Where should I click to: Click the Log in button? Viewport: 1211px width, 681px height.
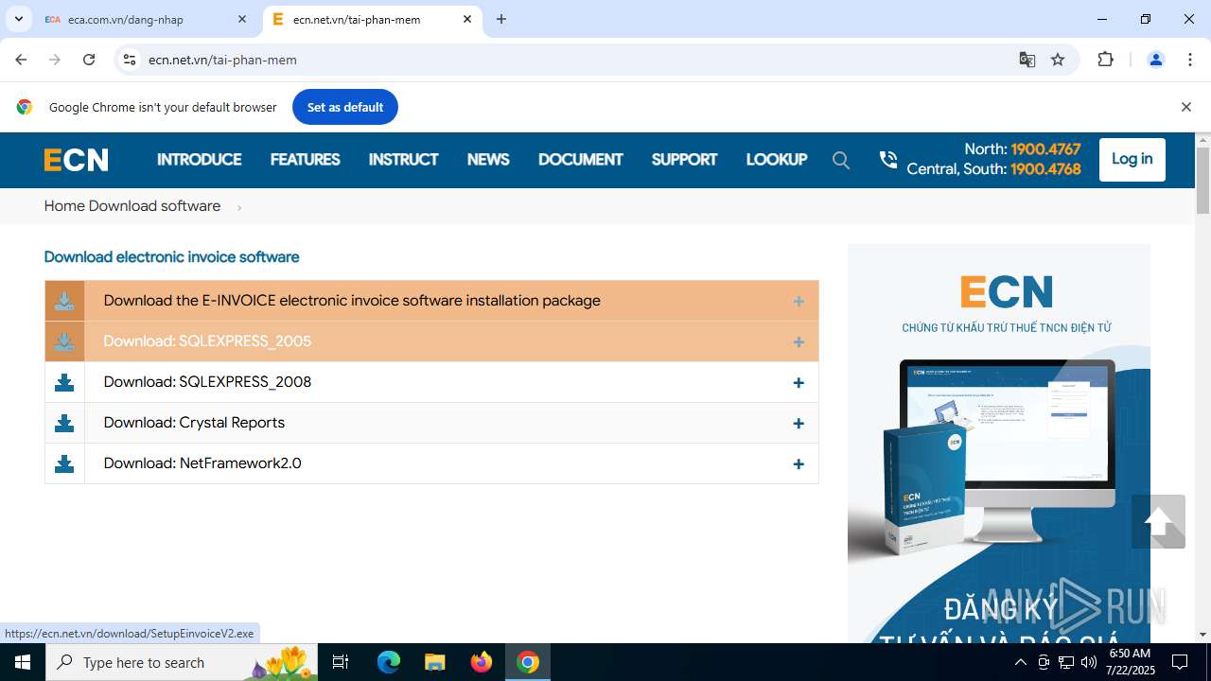(x=1132, y=159)
